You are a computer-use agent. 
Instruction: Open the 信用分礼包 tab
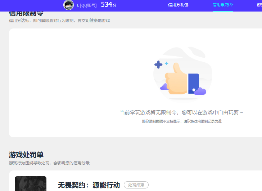(x=178, y=5)
